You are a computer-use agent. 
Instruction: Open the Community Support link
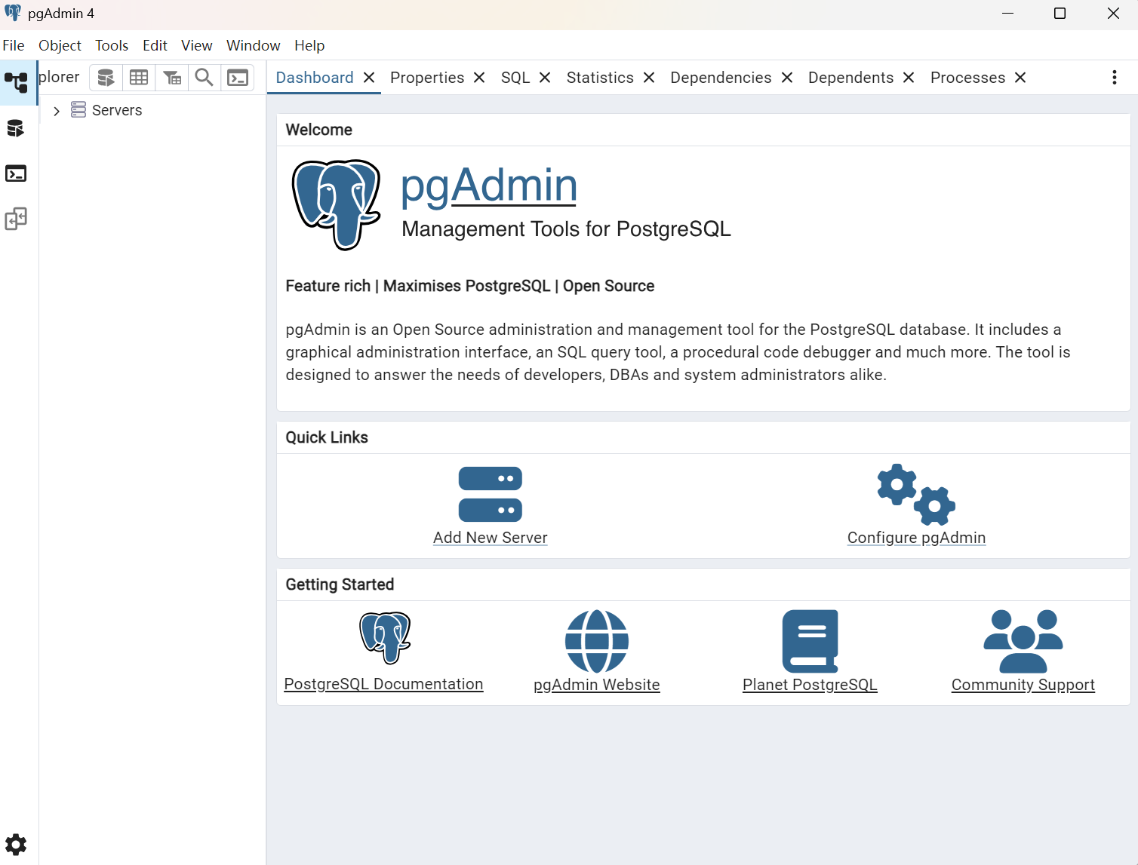1023,685
